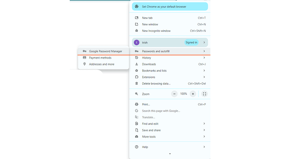Click the Extensions puzzle icon

[x=137, y=77]
